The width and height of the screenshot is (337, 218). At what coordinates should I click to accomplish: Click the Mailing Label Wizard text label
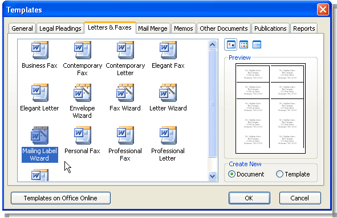pyautogui.click(x=39, y=154)
